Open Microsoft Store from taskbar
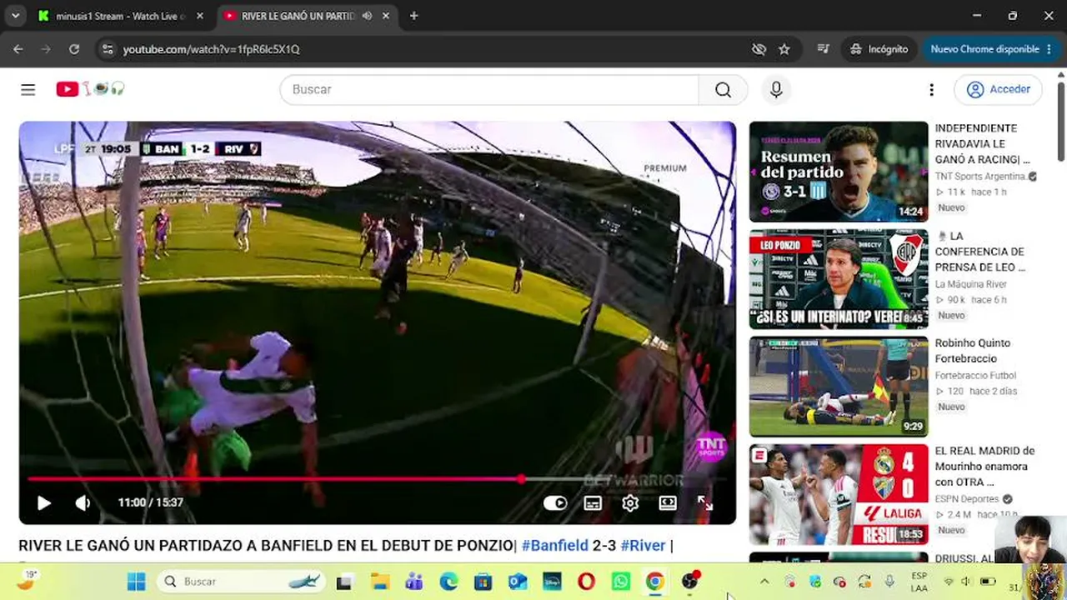The height and width of the screenshot is (600, 1067). coord(483,582)
